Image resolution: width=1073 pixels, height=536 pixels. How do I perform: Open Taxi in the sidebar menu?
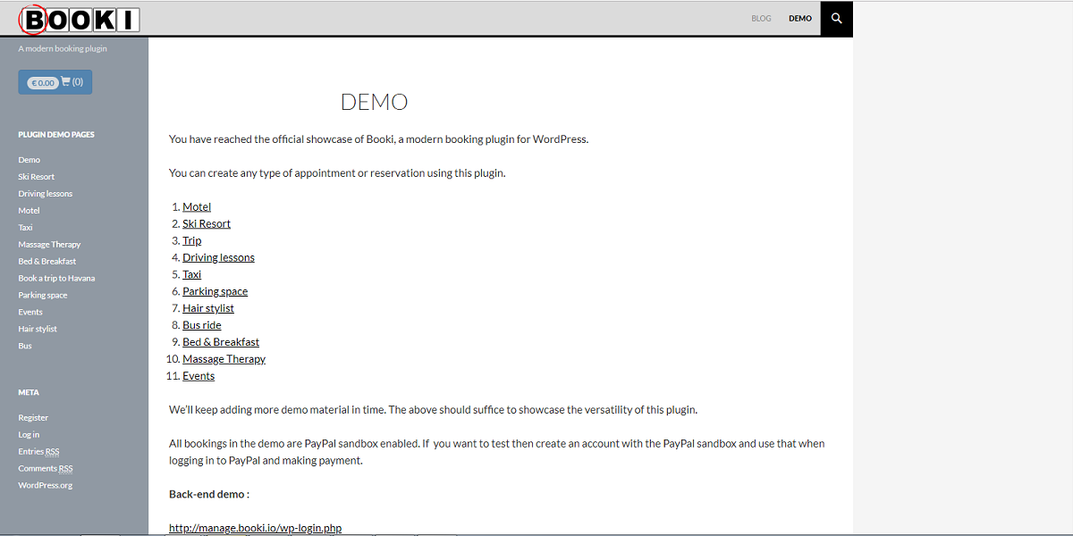coord(25,228)
